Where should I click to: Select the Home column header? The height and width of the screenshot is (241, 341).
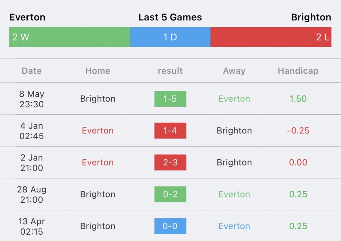click(98, 71)
